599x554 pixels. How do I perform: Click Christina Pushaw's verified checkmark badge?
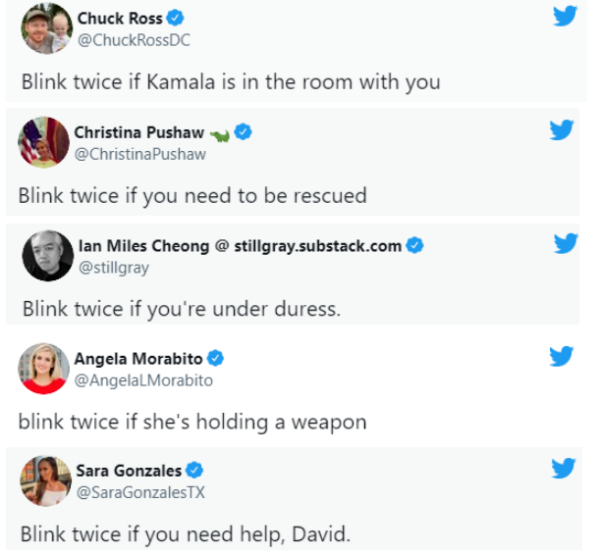click(243, 132)
